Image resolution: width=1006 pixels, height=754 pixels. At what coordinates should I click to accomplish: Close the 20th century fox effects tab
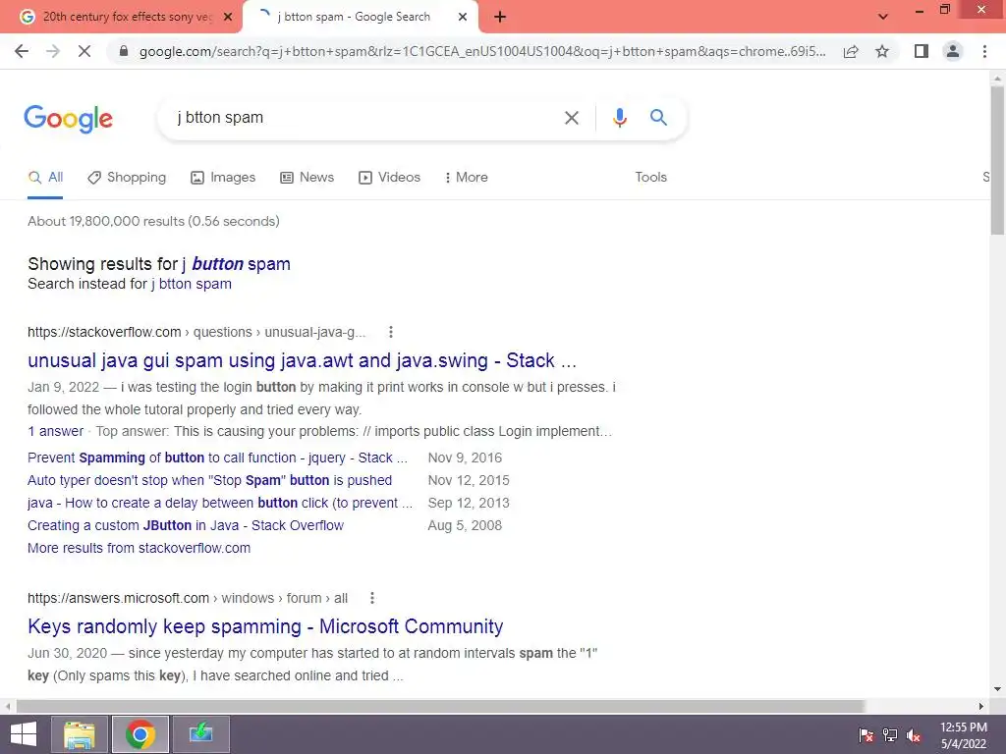(228, 18)
